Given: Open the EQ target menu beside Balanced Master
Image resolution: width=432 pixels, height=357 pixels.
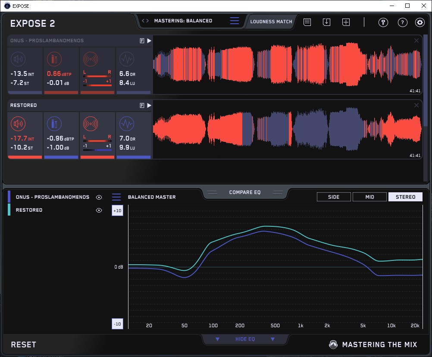Looking at the screenshot, I should pyautogui.click(x=116, y=197).
